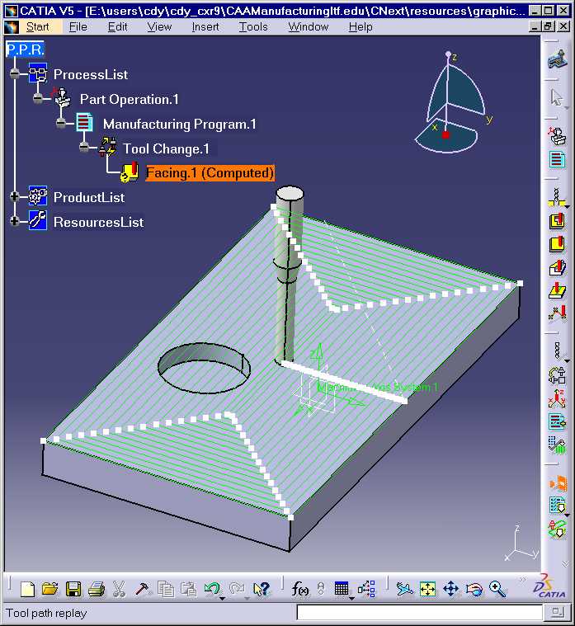Click the Fit All In view icon
Viewport: 575px width, 626px height.
427,589
